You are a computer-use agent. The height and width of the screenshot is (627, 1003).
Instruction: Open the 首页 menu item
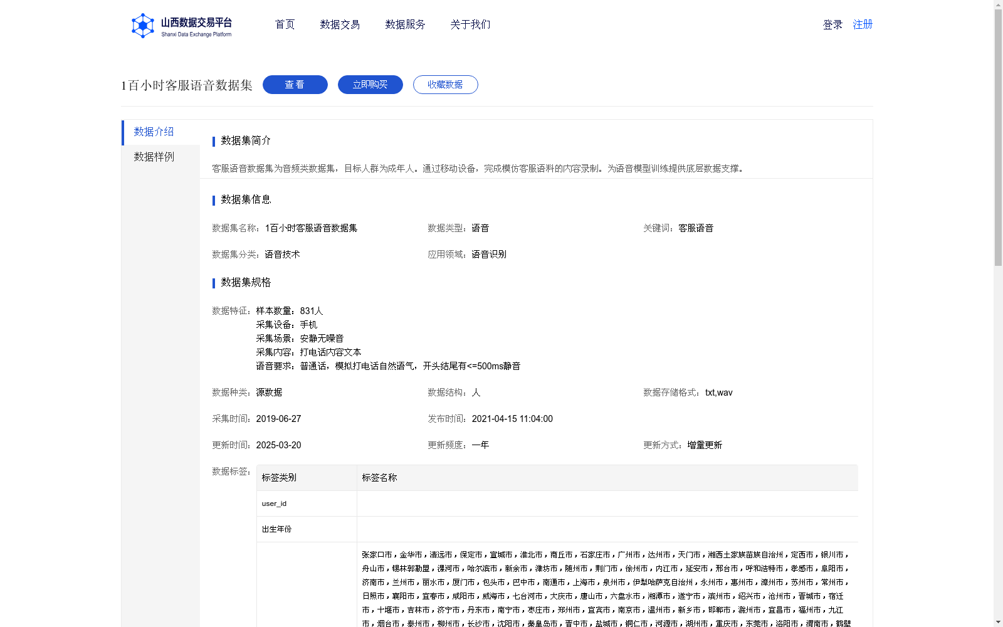[284, 24]
